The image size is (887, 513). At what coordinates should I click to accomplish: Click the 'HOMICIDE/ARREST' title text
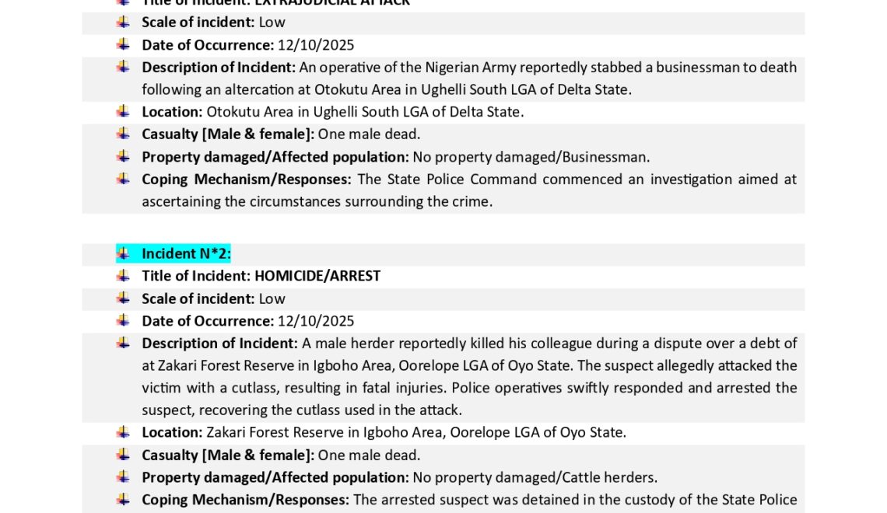pyautogui.click(x=317, y=276)
